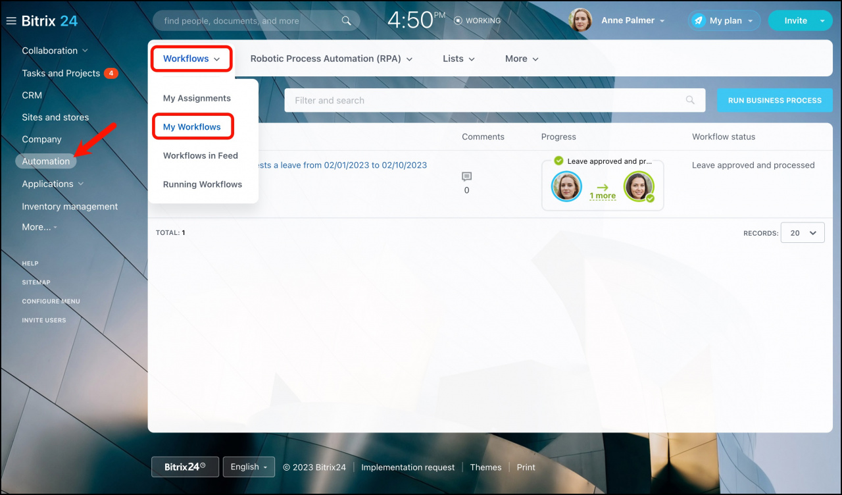The height and width of the screenshot is (495, 842).
Task: Open the More dropdown in top menu
Action: 522,59
